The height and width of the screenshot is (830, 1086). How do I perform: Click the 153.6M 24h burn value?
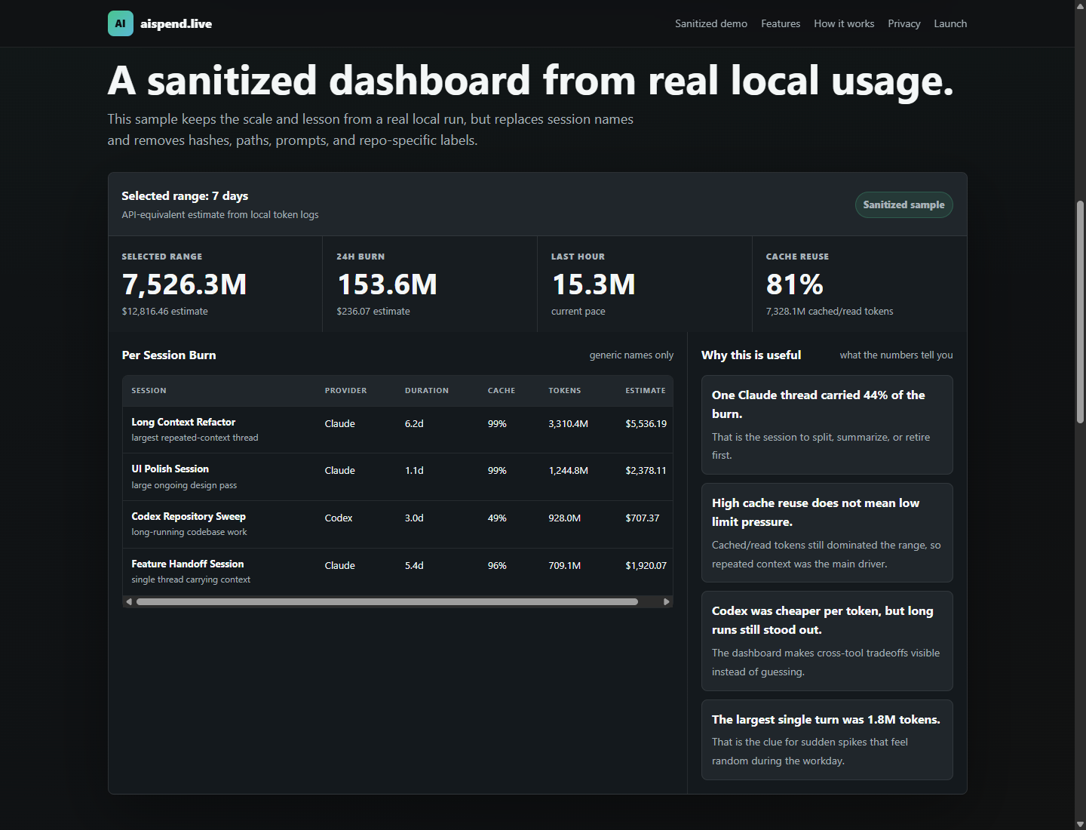[387, 284]
